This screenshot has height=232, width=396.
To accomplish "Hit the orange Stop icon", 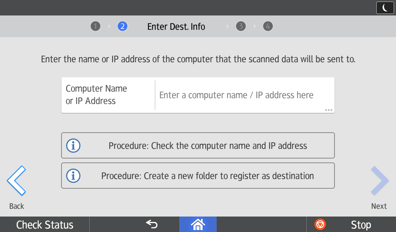I will [x=320, y=224].
